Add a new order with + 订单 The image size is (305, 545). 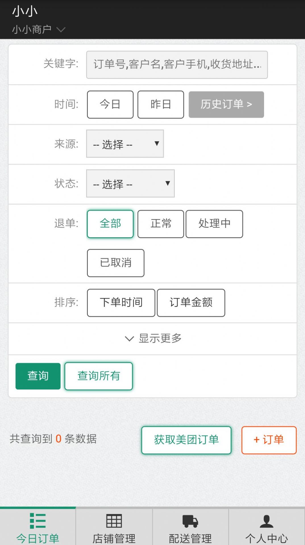click(269, 440)
